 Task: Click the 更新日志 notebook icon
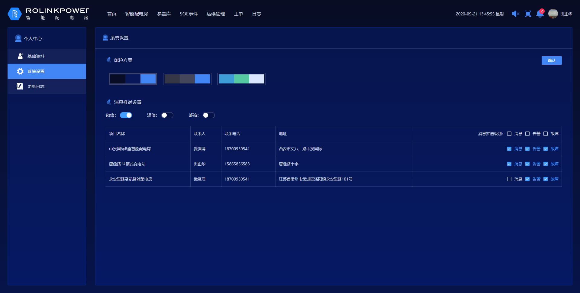(20, 86)
